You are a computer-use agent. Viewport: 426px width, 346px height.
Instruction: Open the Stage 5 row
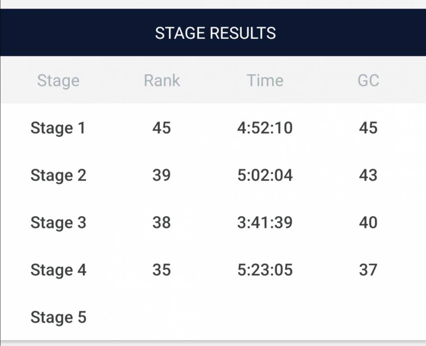(213, 317)
